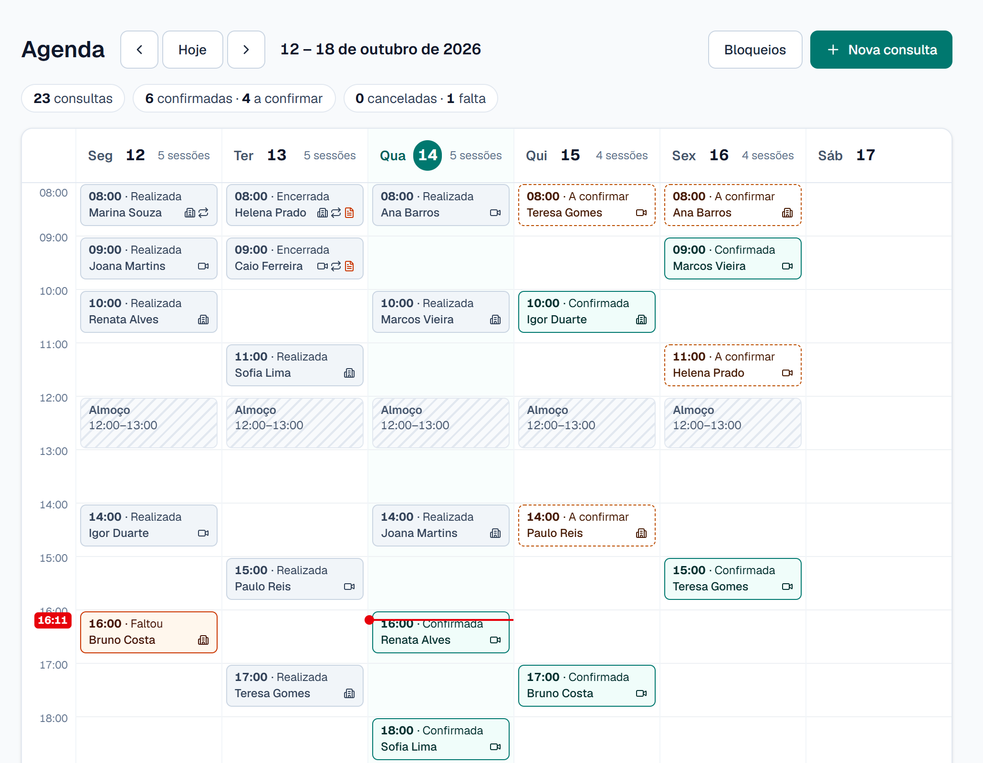Click the Hoje button
983x763 pixels.
193,50
